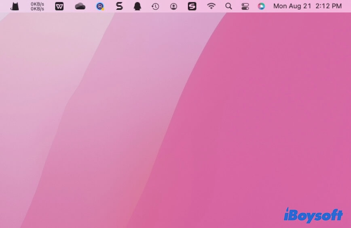Click the 2:12 PM clock time
Viewport: 351px width, 228px height.
[327, 6]
